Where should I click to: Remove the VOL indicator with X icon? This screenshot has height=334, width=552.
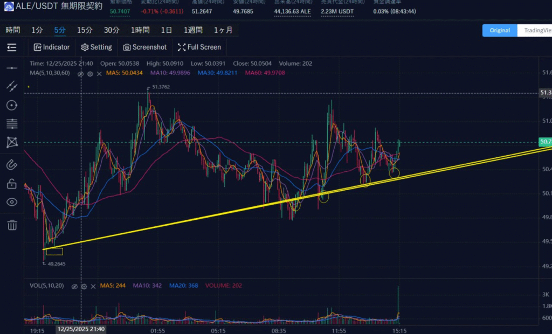[x=93, y=286]
